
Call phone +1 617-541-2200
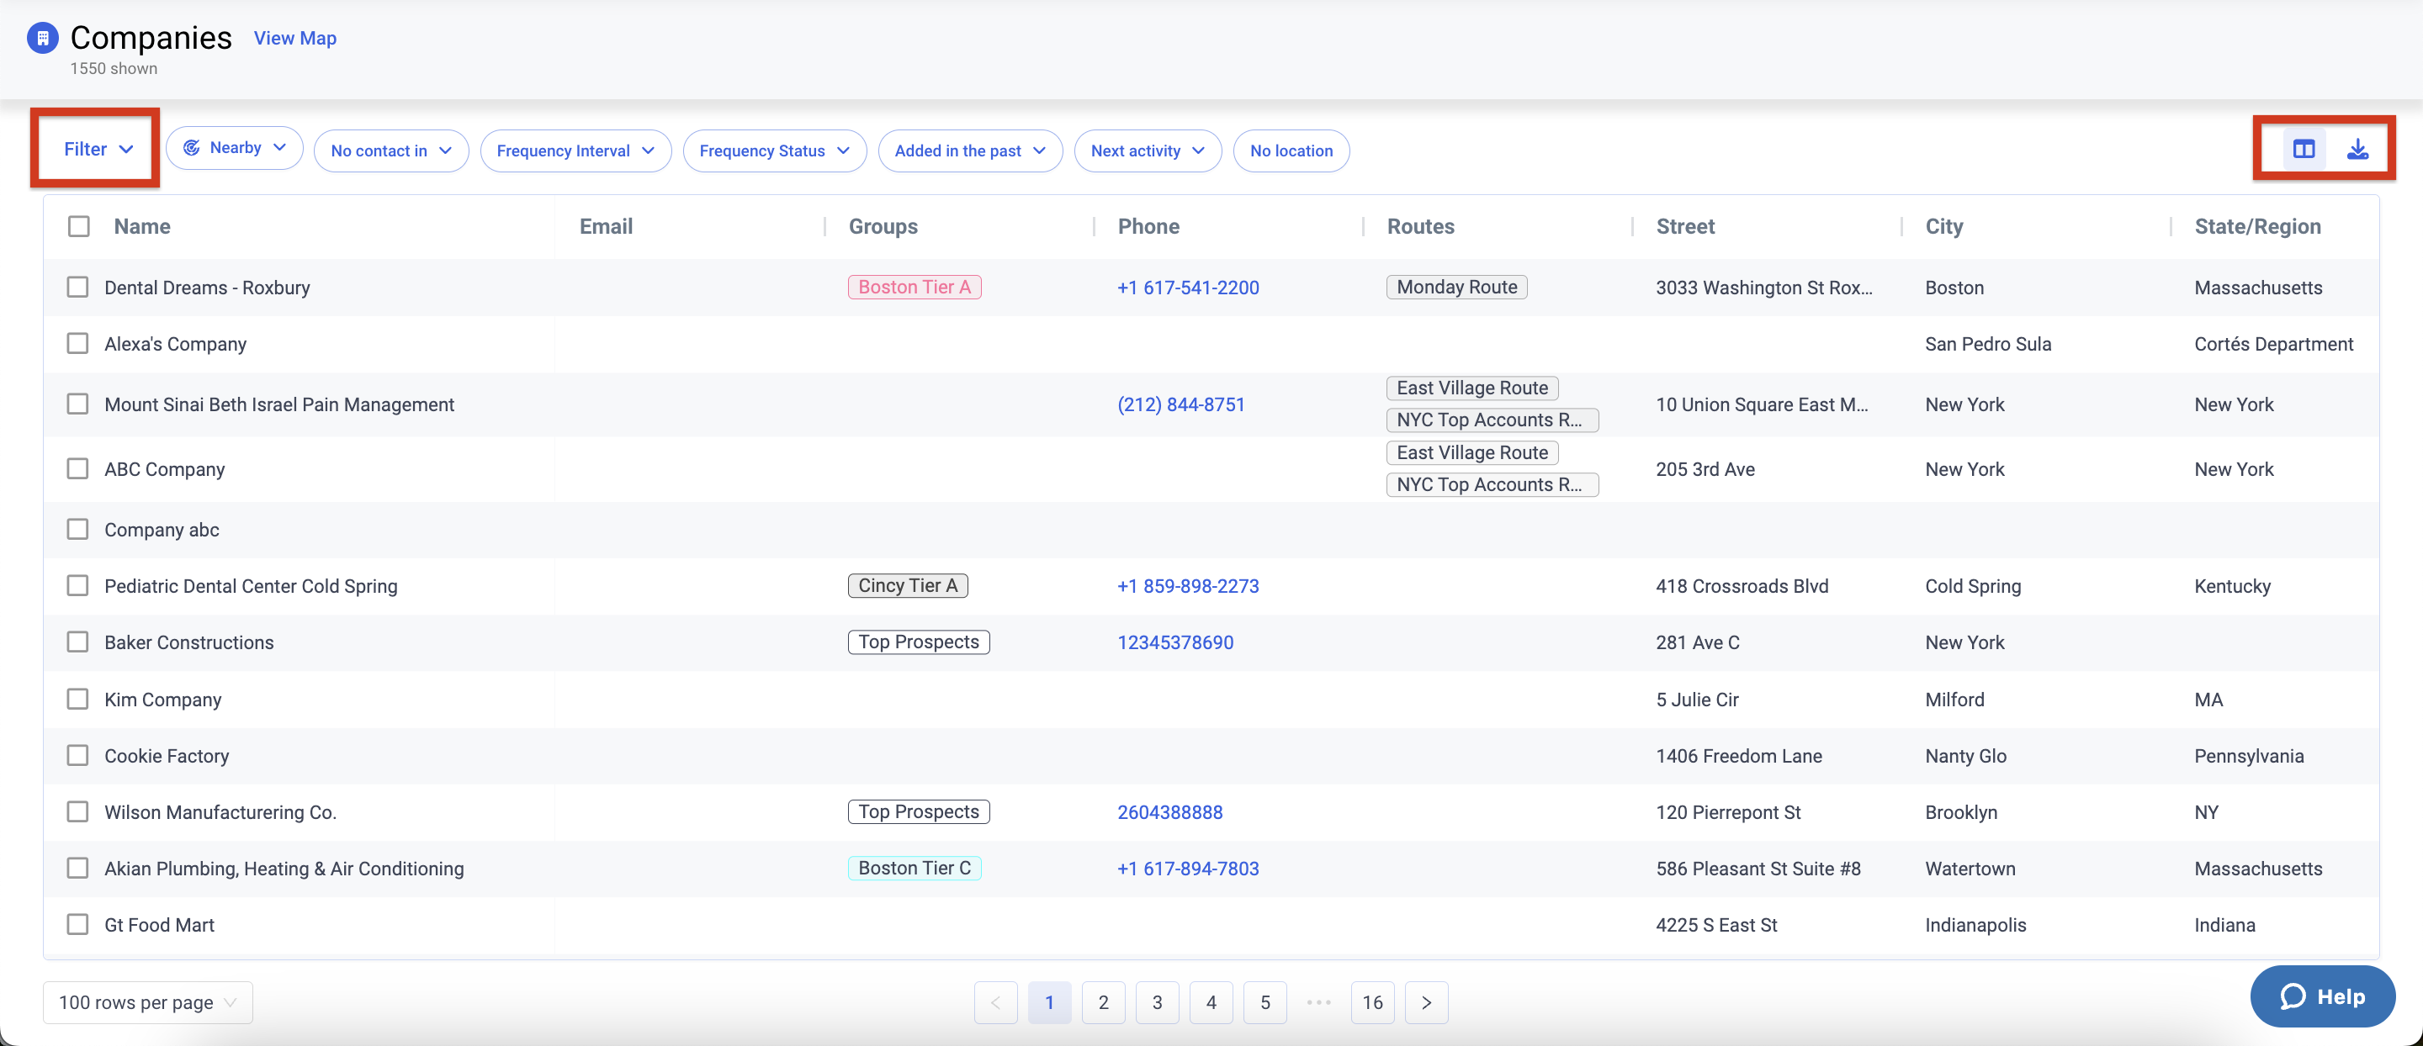1188,288
